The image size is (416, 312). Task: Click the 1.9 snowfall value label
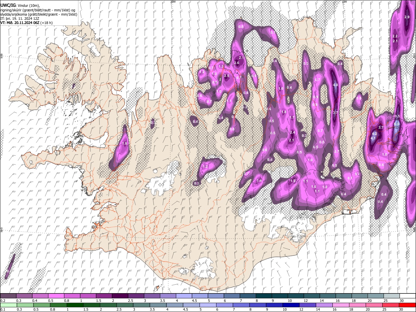click(x=293, y=181)
